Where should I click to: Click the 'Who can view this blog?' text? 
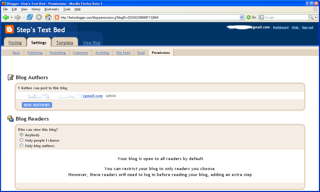click(x=38, y=130)
